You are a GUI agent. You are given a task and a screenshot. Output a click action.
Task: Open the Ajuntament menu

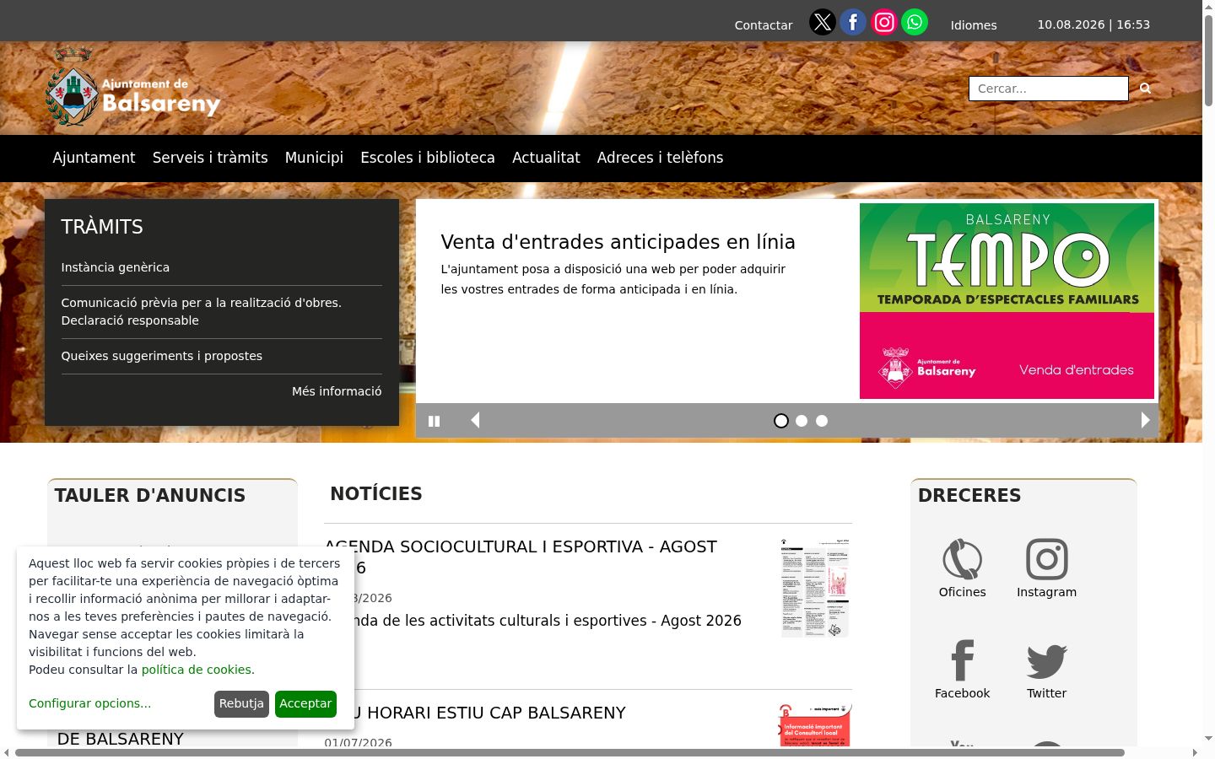[x=94, y=158]
